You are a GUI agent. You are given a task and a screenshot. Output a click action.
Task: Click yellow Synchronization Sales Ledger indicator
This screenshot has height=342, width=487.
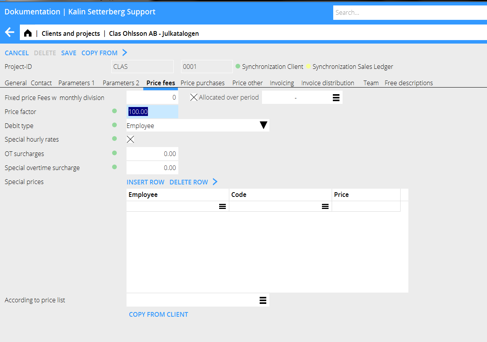click(x=308, y=66)
